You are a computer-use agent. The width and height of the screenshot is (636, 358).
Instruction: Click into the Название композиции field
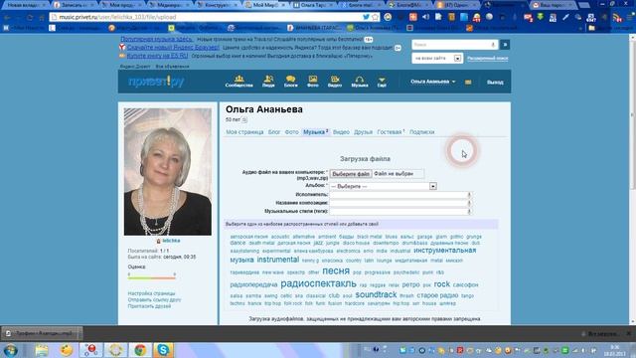[399, 203]
